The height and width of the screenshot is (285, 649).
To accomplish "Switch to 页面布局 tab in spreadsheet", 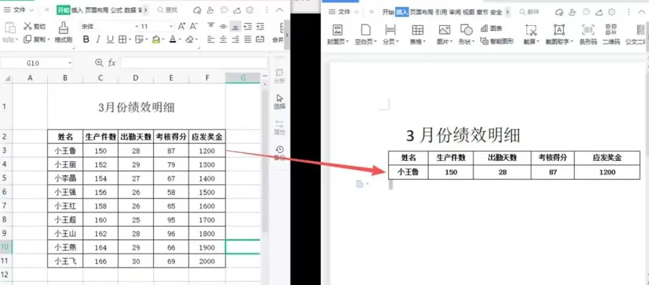I will 96,10.
